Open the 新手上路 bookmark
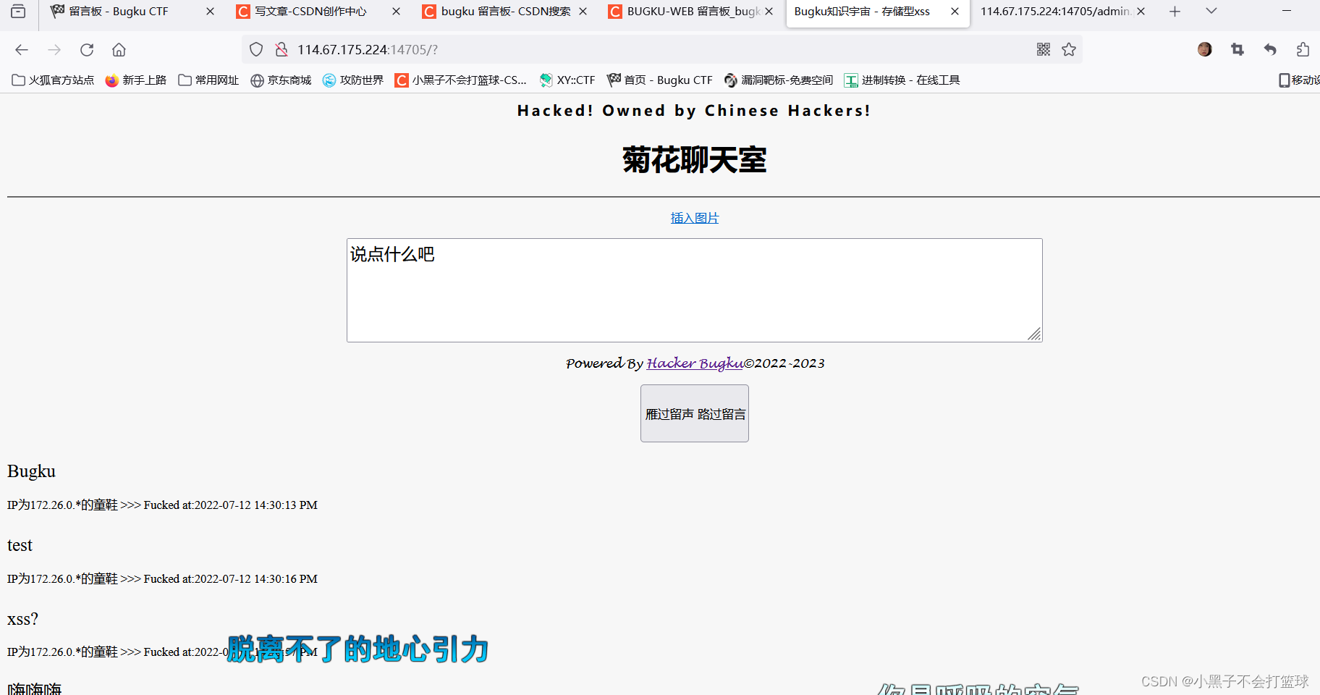This screenshot has width=1320, height=695. click(x=136, y=80)
